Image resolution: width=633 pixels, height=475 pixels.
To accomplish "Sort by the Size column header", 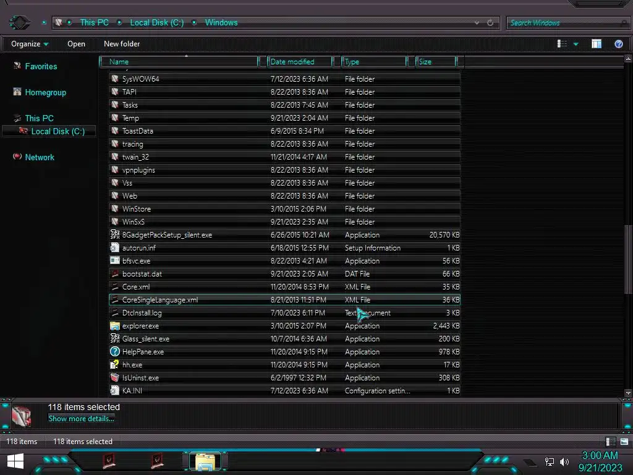I will tap(436, 62).
